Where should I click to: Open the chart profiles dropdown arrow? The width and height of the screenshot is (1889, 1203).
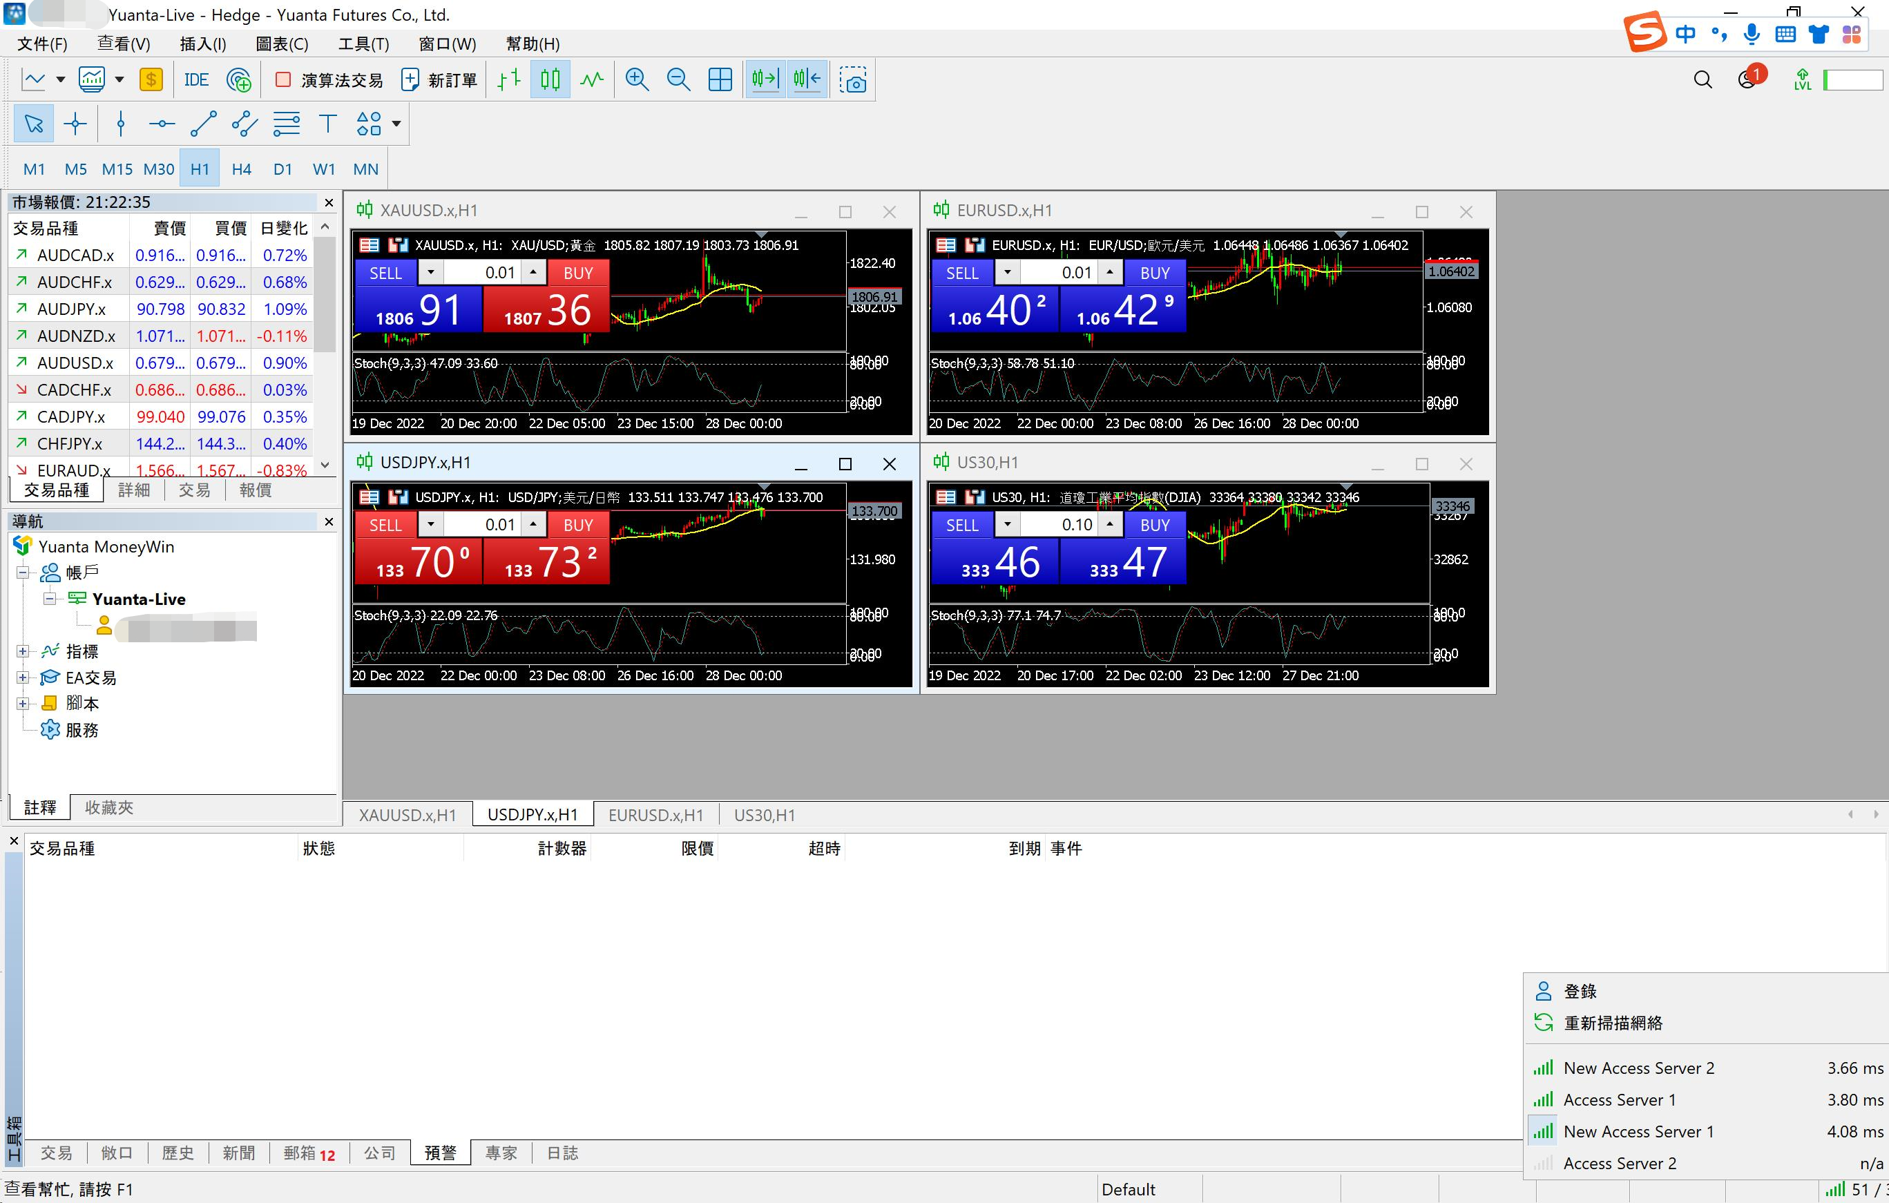(120, 80)
